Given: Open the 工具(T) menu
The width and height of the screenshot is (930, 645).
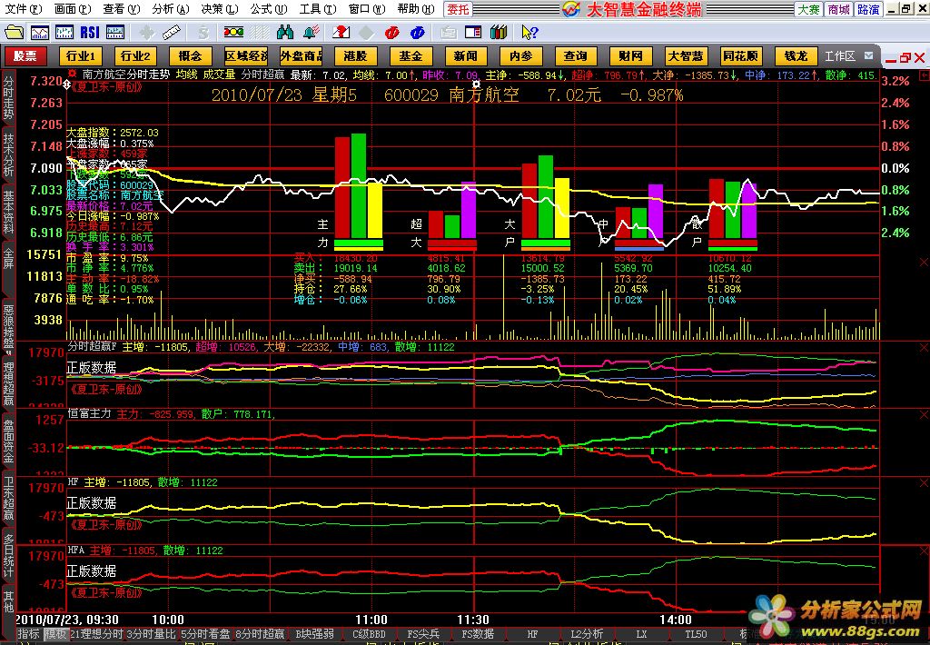Looking at the screenshot, I should pos(317,9).
